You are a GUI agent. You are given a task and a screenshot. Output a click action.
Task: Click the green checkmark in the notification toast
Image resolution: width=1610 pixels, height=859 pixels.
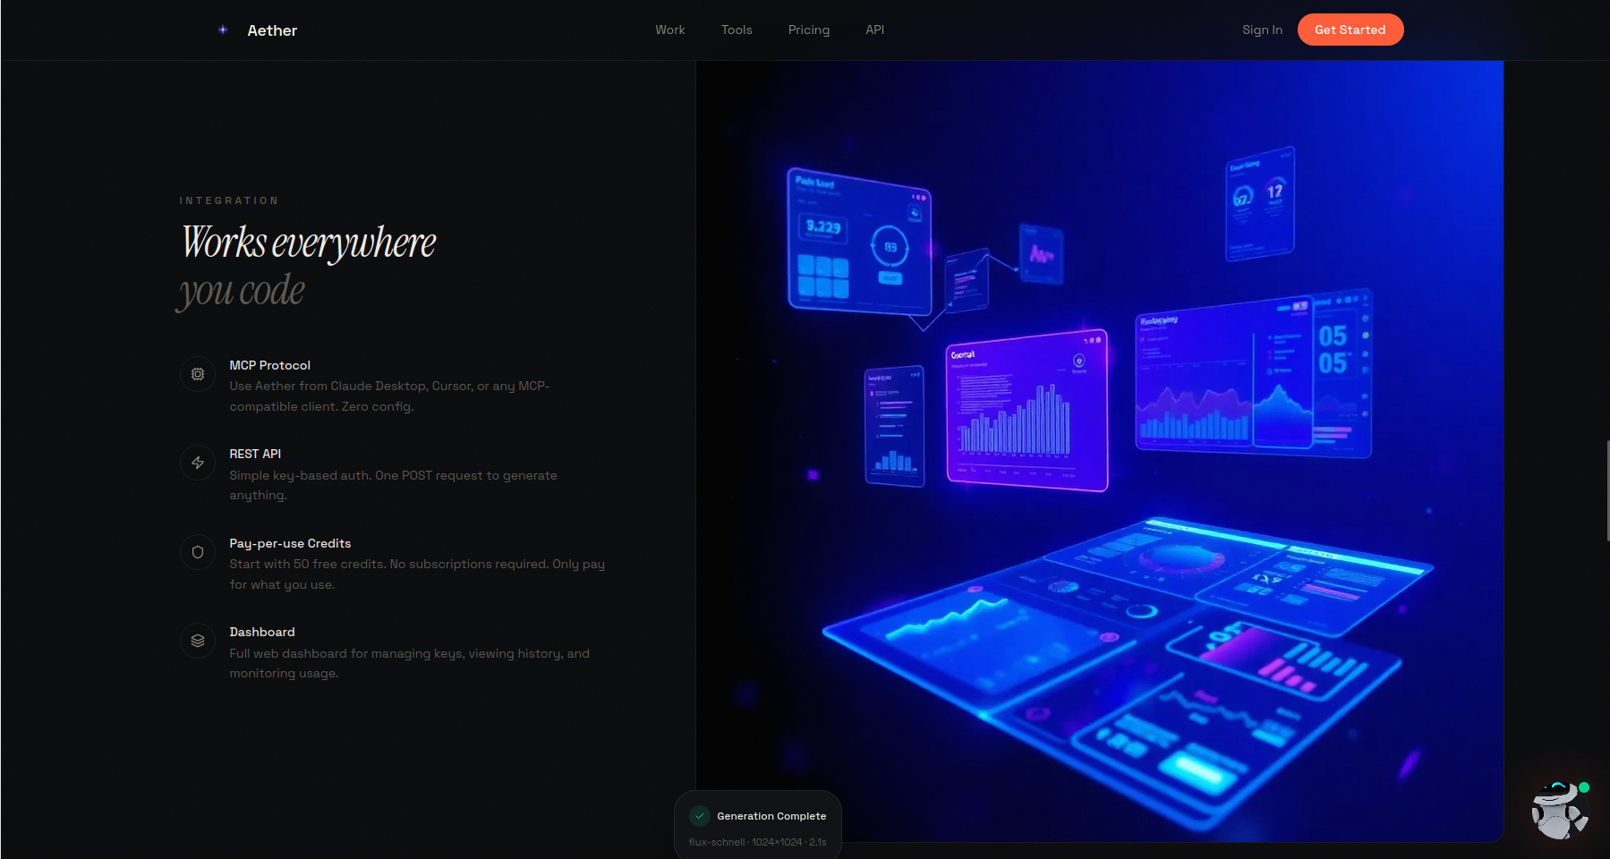[x=702, y=815]
